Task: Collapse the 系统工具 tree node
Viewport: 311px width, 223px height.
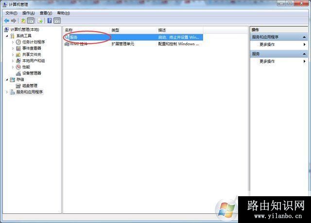Action: [x=7, y=36]
